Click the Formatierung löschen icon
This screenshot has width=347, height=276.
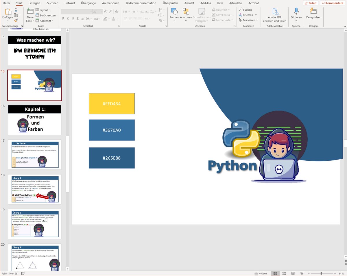116,12
